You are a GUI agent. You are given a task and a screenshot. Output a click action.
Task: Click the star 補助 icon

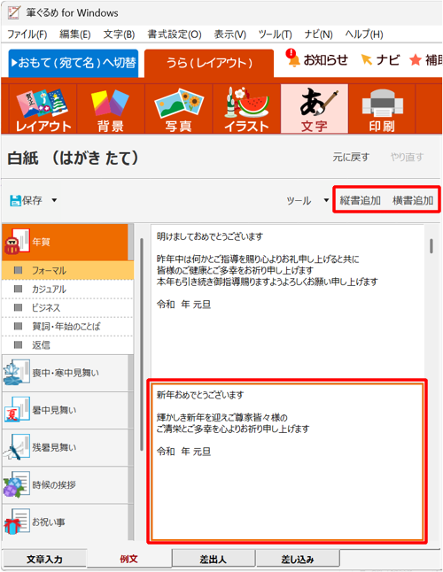tap(416, 59)
